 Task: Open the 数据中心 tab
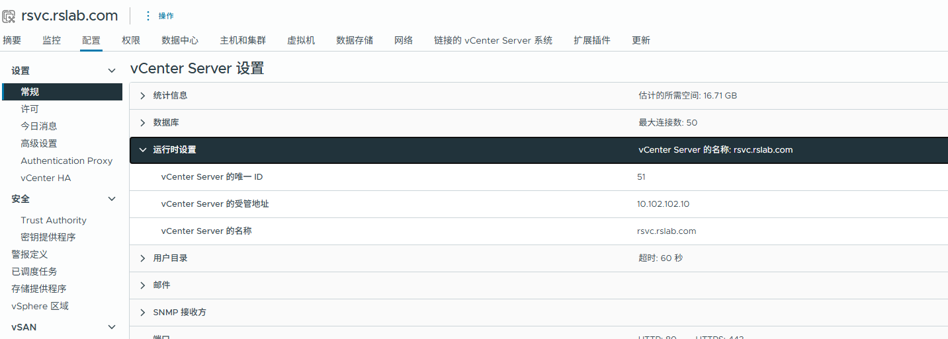180,40
